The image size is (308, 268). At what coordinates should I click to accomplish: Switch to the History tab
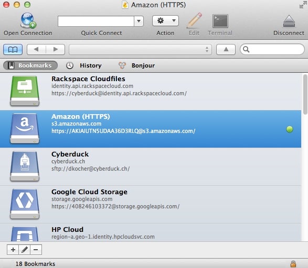point(84,65)
